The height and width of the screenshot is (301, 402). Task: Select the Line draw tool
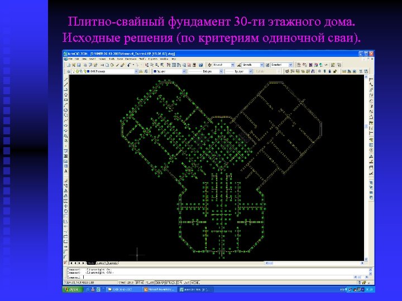[66, 79]
